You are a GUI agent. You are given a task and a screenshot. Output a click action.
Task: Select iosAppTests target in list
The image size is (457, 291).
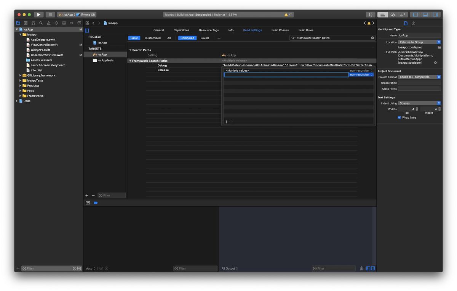pos(105,60)
